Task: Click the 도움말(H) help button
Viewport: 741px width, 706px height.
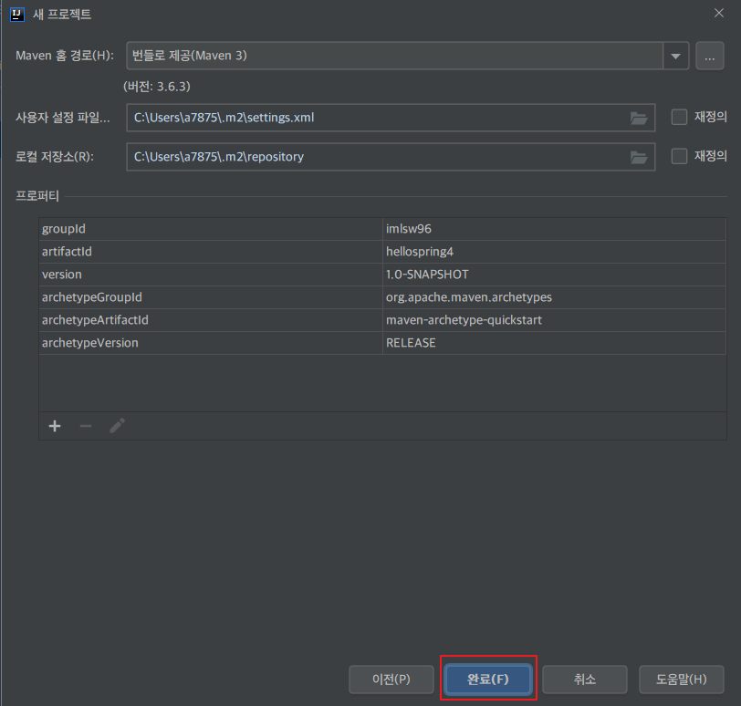Action: (682, 680)
